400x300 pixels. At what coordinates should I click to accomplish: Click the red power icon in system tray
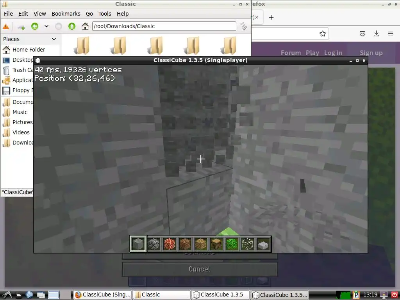[395, 295]
